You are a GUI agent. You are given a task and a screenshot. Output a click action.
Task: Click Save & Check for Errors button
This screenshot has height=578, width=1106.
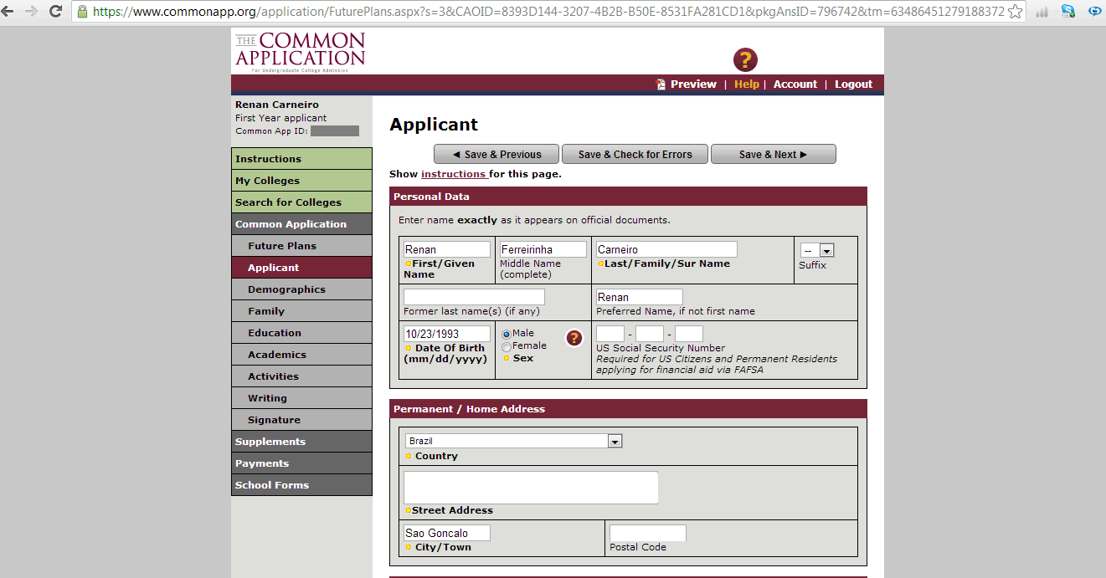[x=635, y=154]
